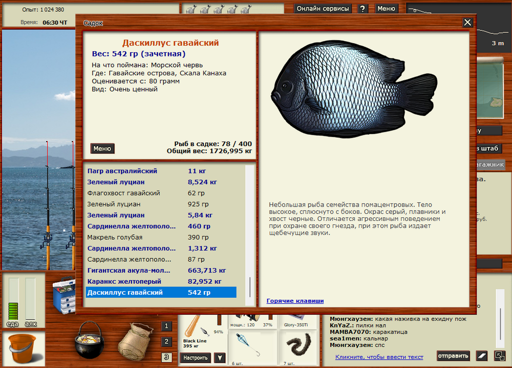The width and height of the screenshot is (512, 368).
Task: Open the багажник panel on the right
Action: point(490,163)
